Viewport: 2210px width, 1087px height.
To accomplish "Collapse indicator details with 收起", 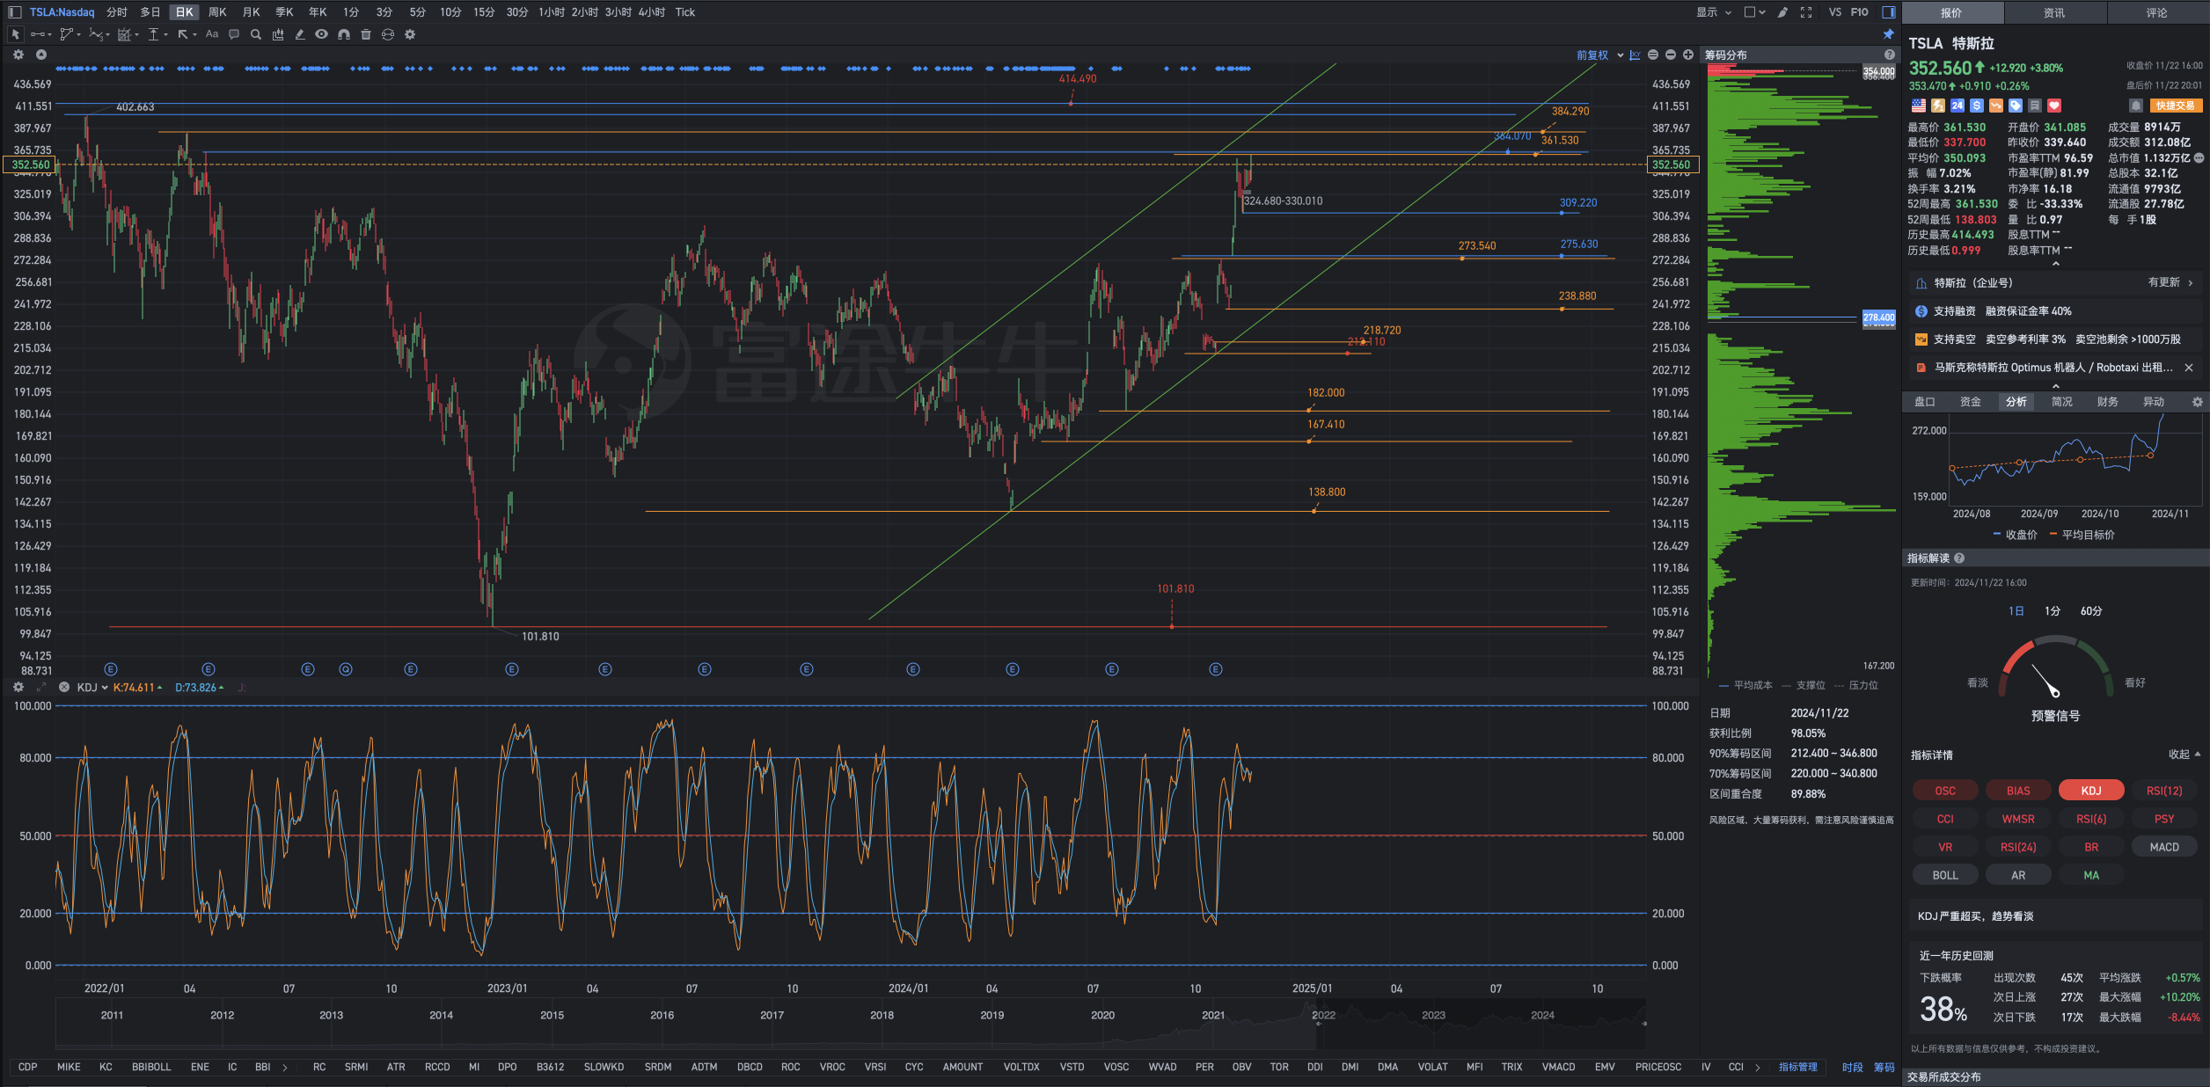I will [x=2184, y=754].
